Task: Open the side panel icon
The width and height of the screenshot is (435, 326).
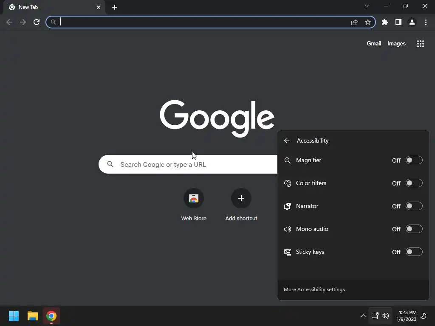Action: [398, 22]
